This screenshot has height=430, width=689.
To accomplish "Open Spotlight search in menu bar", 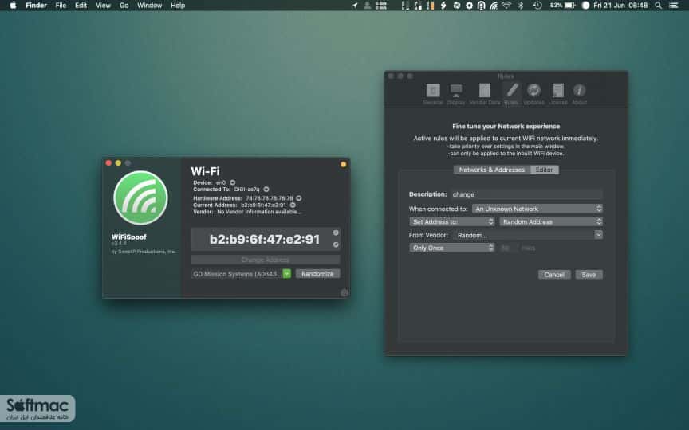I will [x=658, y=6].
